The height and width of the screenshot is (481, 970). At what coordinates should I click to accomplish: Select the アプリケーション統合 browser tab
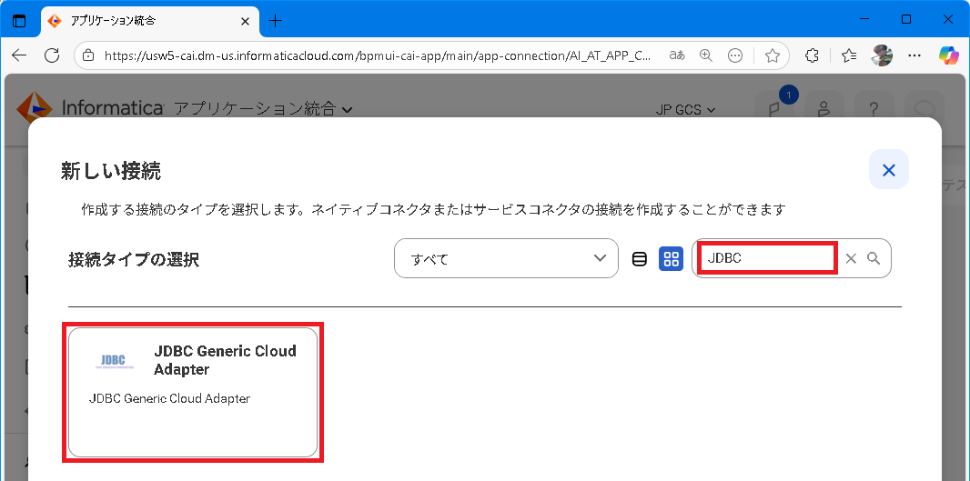coord(149,21)
